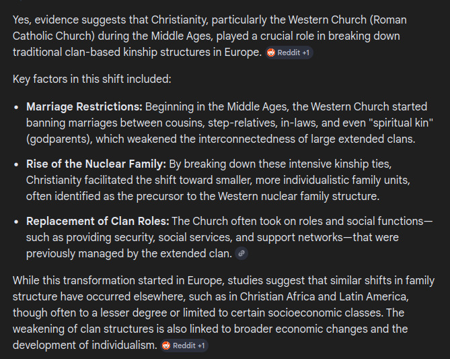Open the link icon after 'extended clan.'

click(242, 253)
